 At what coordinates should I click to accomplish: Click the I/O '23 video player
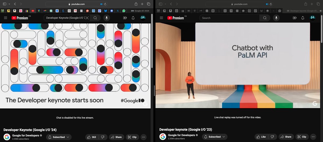(x=238, y=65)
